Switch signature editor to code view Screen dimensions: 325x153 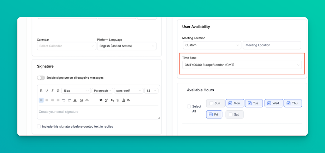[128, 100]
